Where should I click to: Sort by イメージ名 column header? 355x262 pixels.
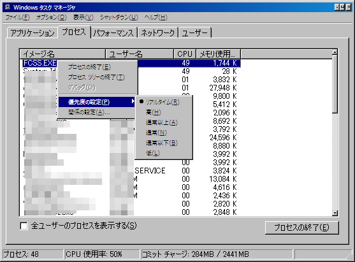pyautogui.click(x=62, y=54)
